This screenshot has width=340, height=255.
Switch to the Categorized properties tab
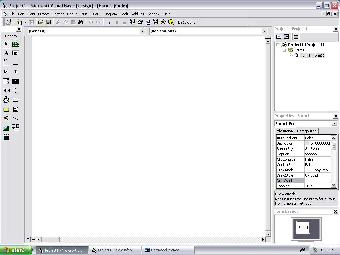pos(307,131)
